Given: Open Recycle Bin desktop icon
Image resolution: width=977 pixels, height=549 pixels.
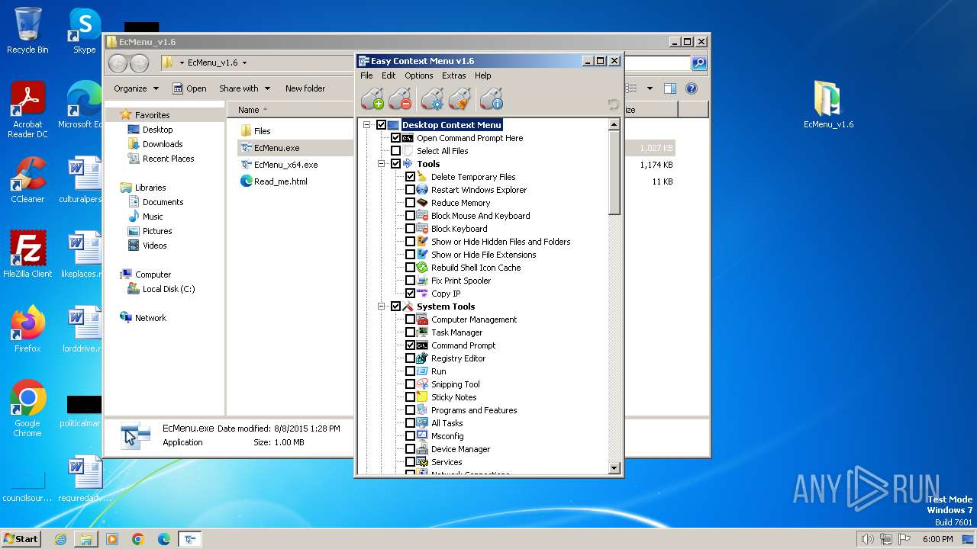Looking at the screenshot, I should 27,30.
